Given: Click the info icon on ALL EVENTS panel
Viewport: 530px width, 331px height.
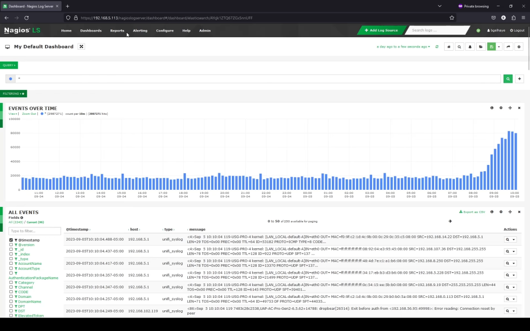Looking at the screenshot, I should pyautogui.click(x=492, y=212).
